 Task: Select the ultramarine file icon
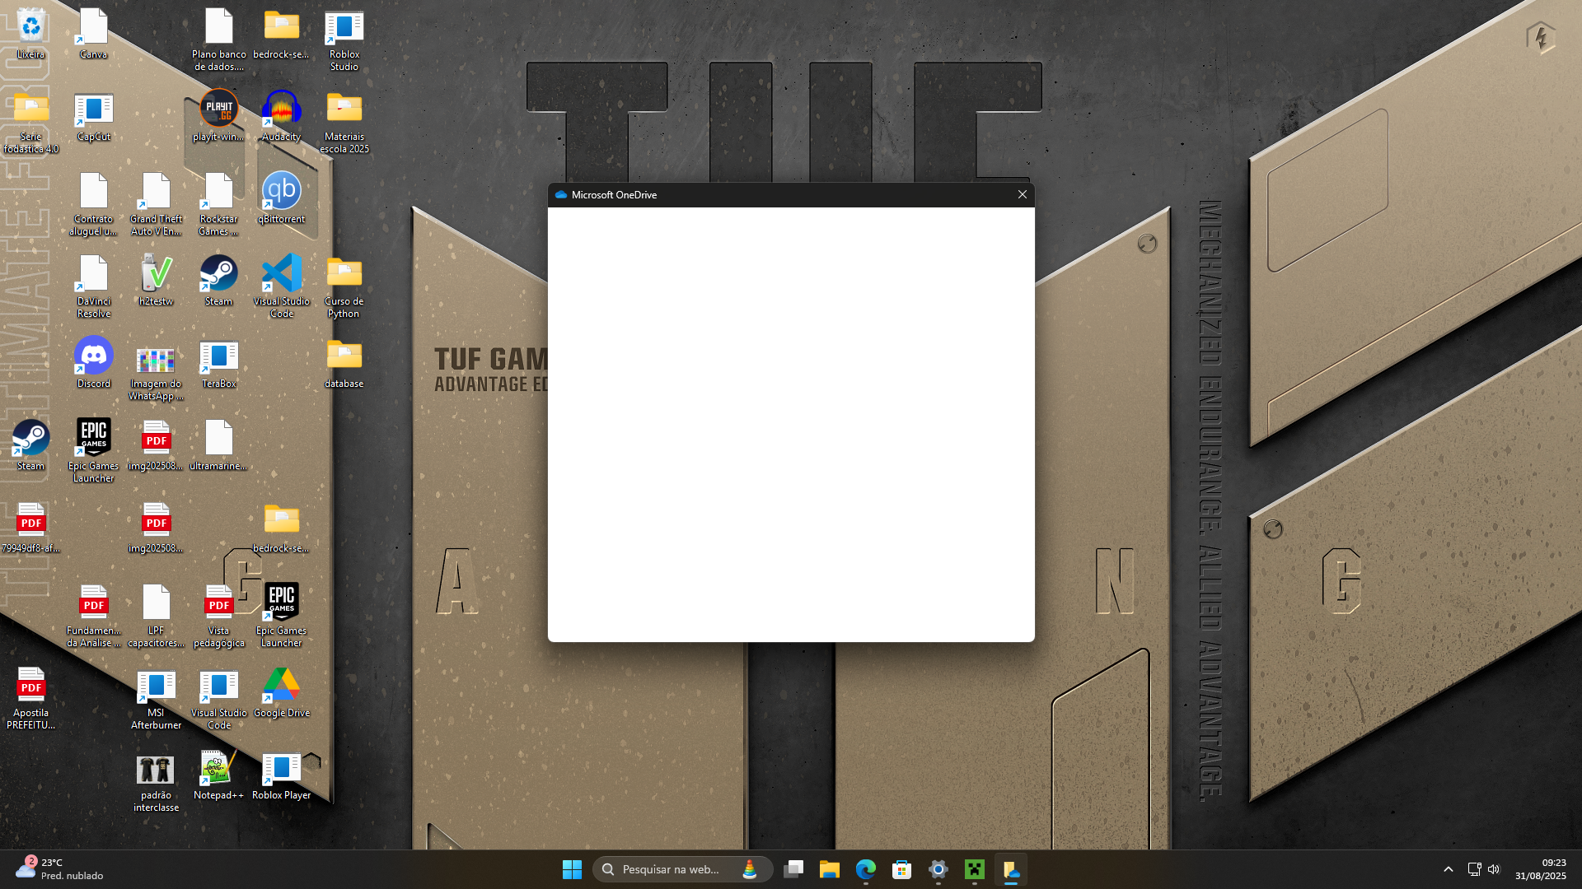tap(218, 446)
